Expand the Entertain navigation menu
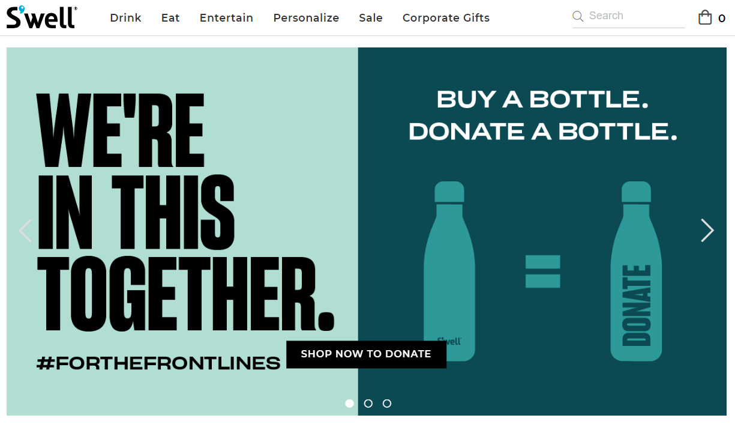735x424 pixels. 226,18
